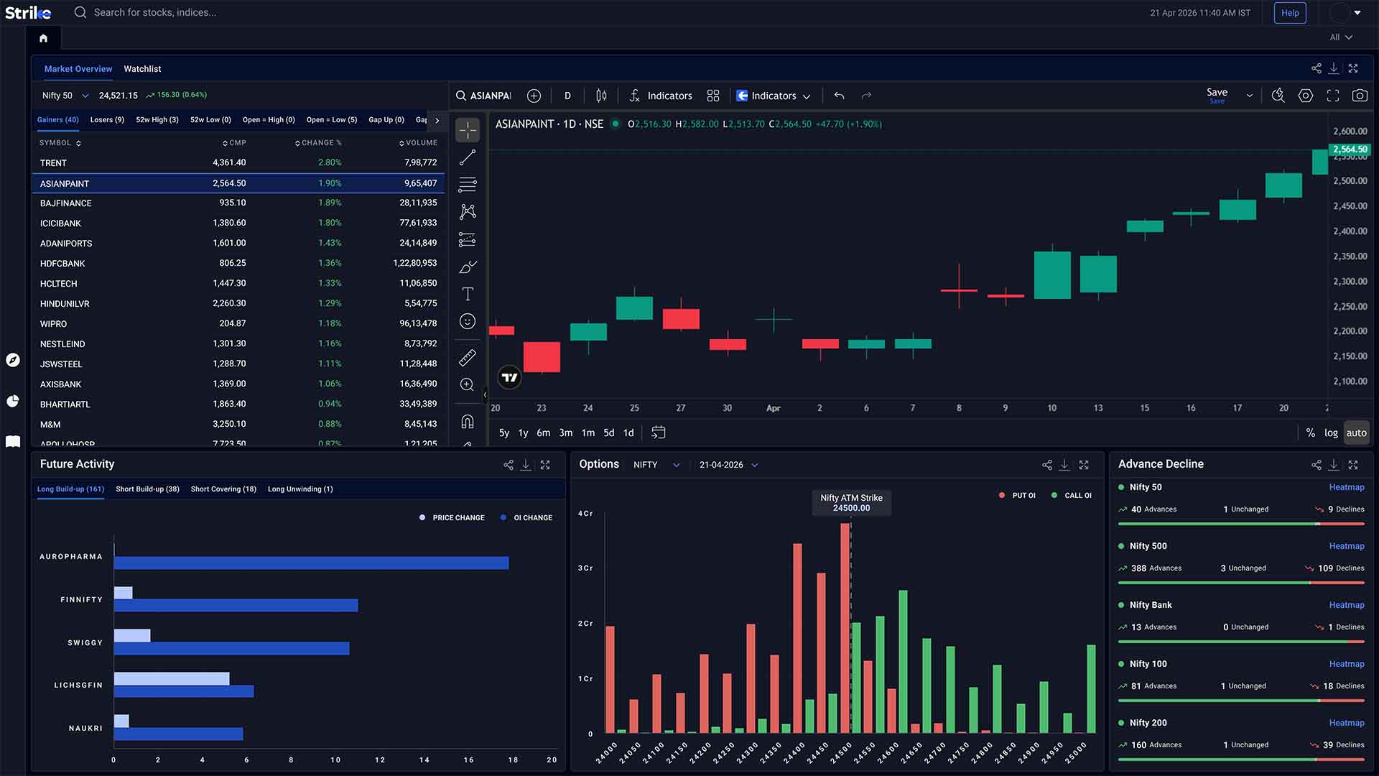Viewport: 1379px width, 776px height.
Task: Open the candlestick chart style selector
Action: [601, 96]
